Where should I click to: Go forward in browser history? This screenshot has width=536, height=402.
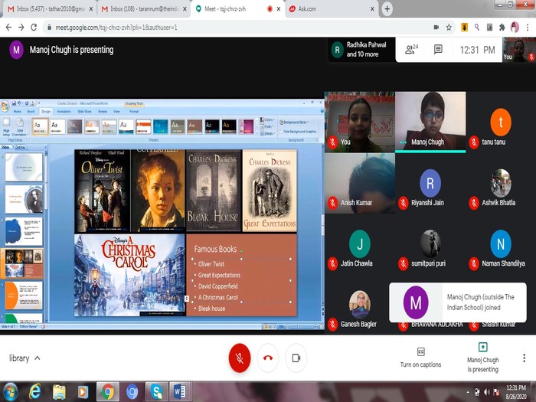[21, 28]
